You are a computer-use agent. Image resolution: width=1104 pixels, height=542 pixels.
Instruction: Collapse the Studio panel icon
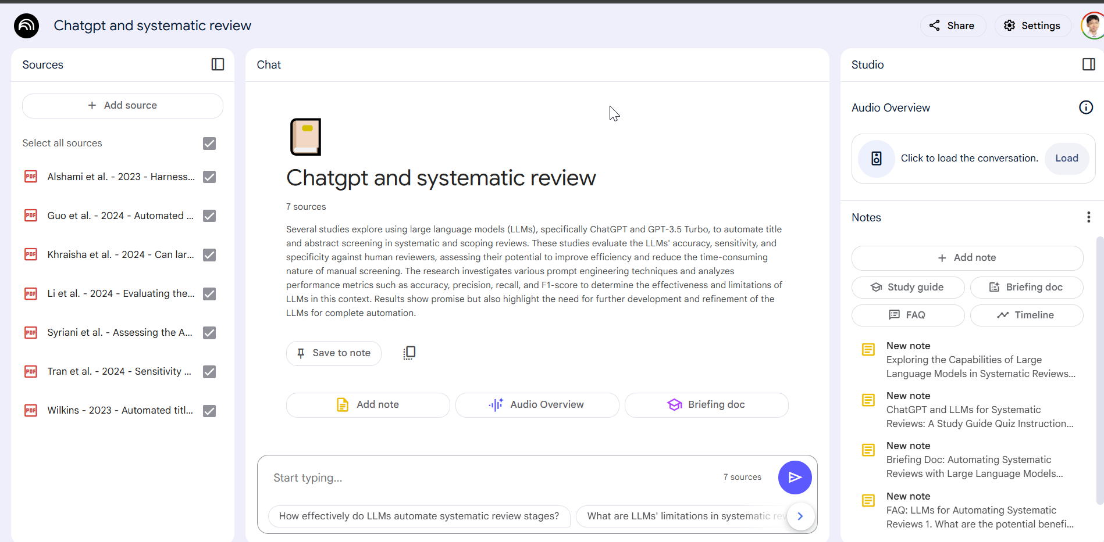[x=1089, y=64]
